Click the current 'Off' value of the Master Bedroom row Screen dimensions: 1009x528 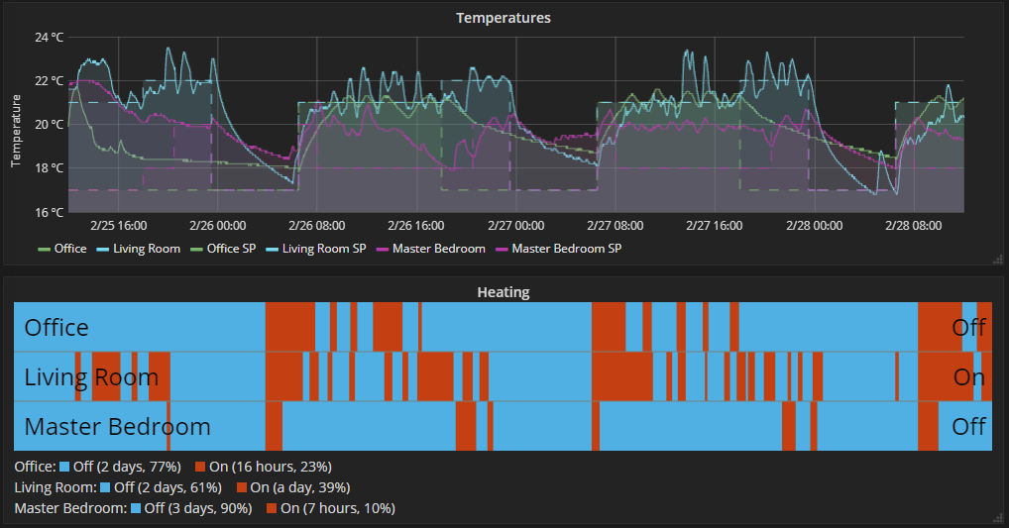pos(968,426)
